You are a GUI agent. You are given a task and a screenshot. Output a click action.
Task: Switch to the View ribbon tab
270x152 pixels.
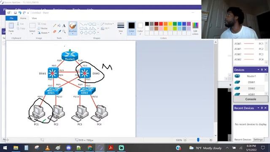point(34,18)
